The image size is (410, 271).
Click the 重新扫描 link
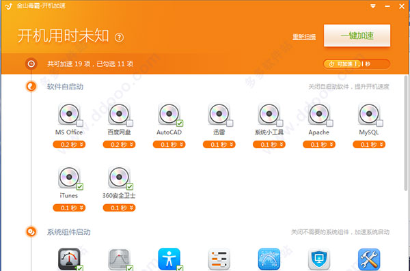tap(304, 37)
